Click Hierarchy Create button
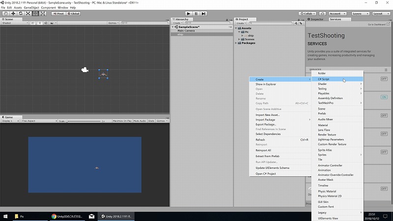393x221 pixels. coord(177,23)
